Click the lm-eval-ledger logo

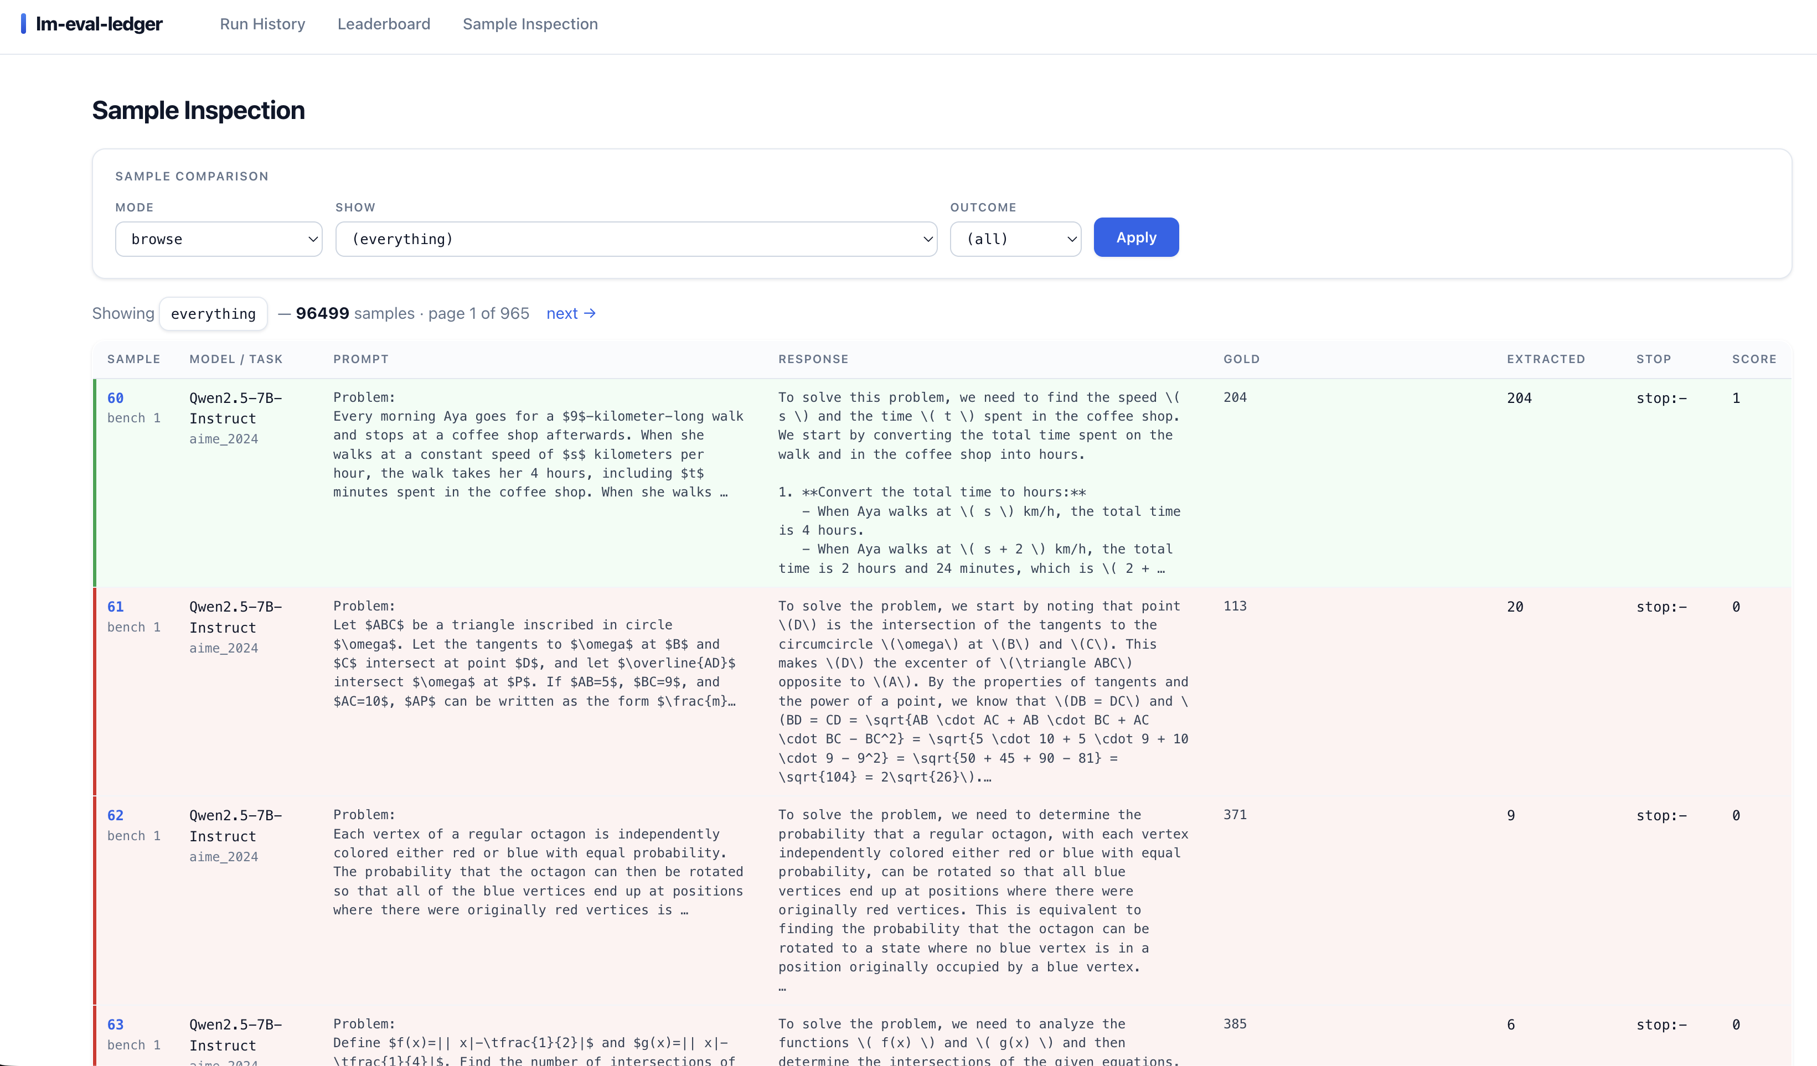point(91,24)
